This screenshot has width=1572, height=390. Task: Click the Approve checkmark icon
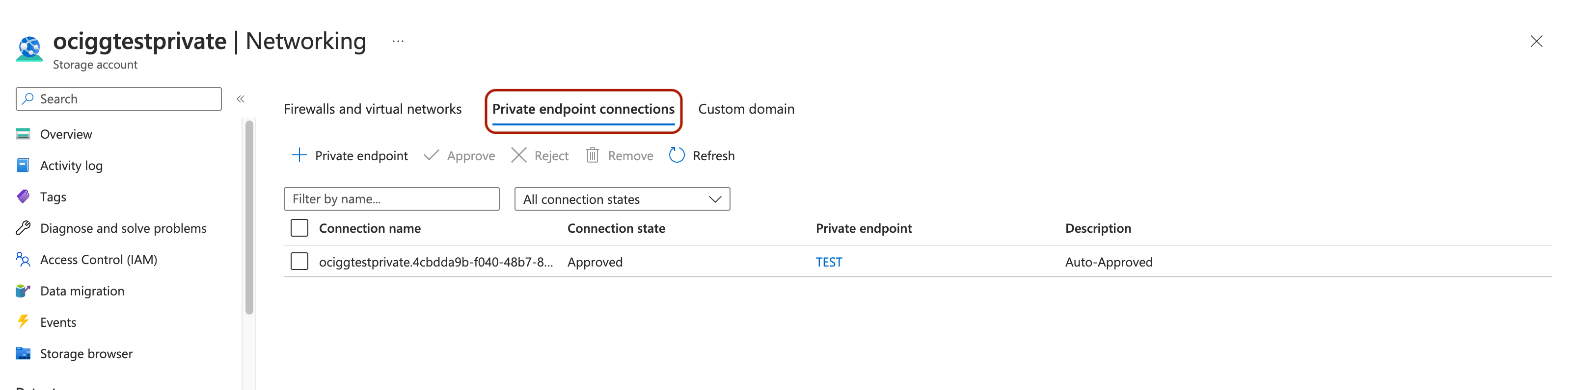click(432, 155)
